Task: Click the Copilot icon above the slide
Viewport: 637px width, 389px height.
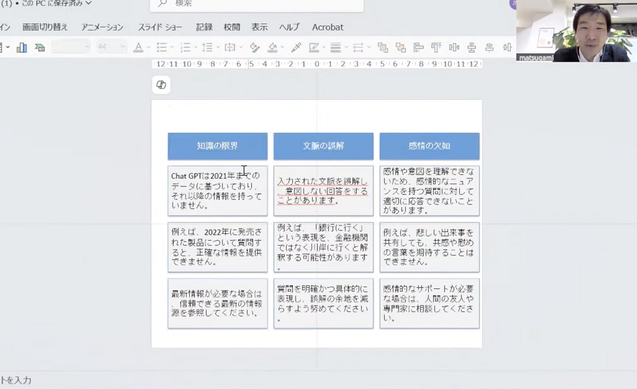Action: coord(161,85)
